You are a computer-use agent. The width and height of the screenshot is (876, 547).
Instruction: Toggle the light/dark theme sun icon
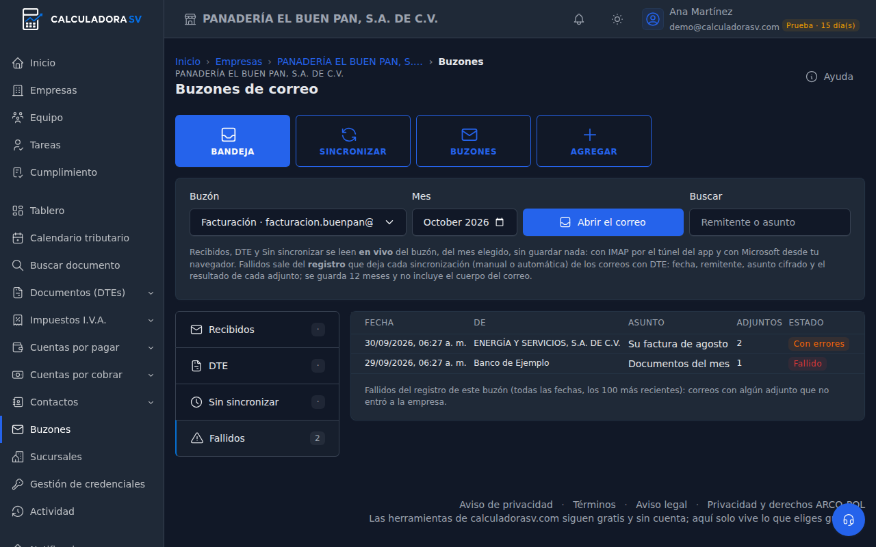click(x=617, y=19)
